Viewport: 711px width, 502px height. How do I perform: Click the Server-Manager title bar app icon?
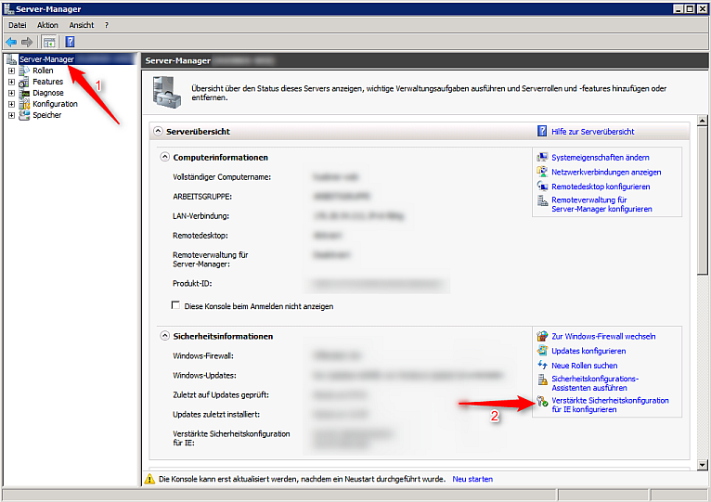(x=8, y=8)
